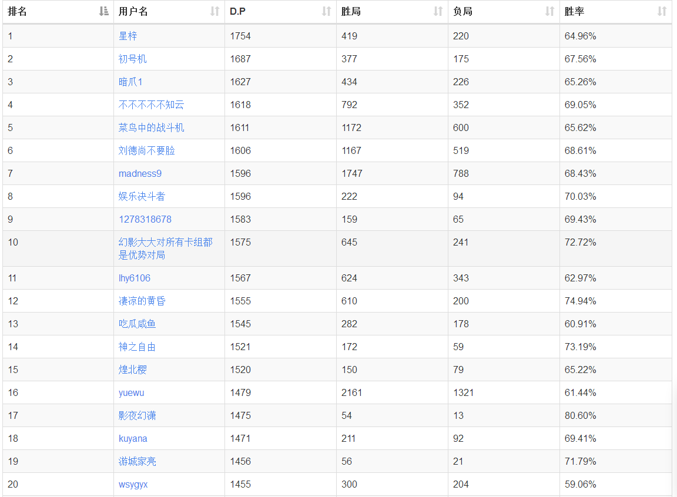Screen dimensions: 677x497
Task: Click the sort arrows in 负局 column header
Action: [549, 11]
